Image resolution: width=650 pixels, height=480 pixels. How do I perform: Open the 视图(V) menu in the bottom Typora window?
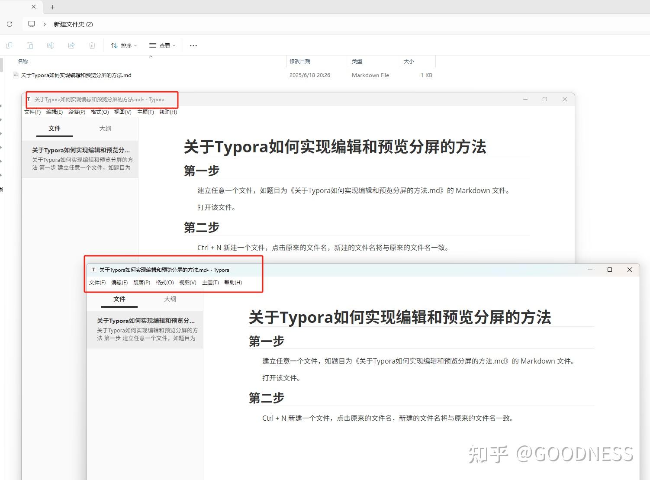pos(187,282)
